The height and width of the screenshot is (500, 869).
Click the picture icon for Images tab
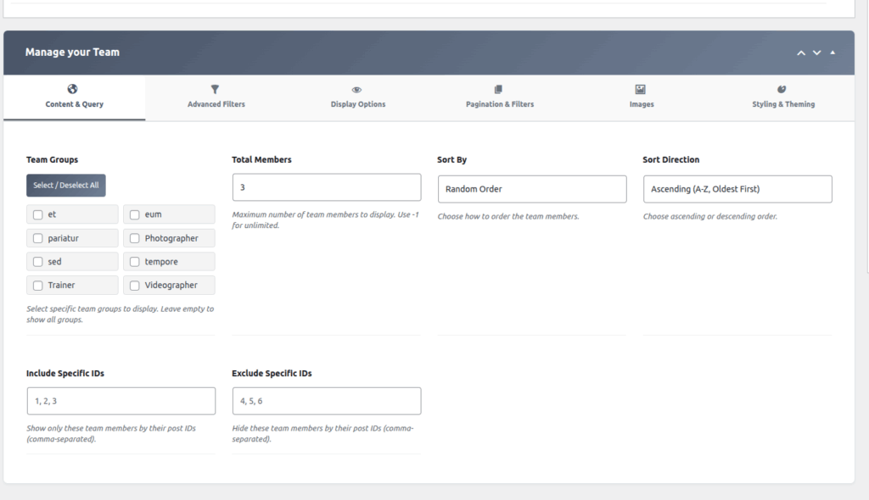tap(641, 89)
